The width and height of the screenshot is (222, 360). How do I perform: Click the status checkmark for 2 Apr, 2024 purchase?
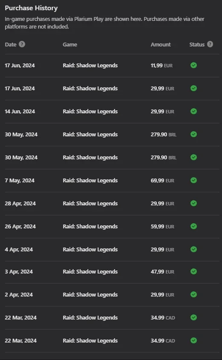(x=194, y=294)
